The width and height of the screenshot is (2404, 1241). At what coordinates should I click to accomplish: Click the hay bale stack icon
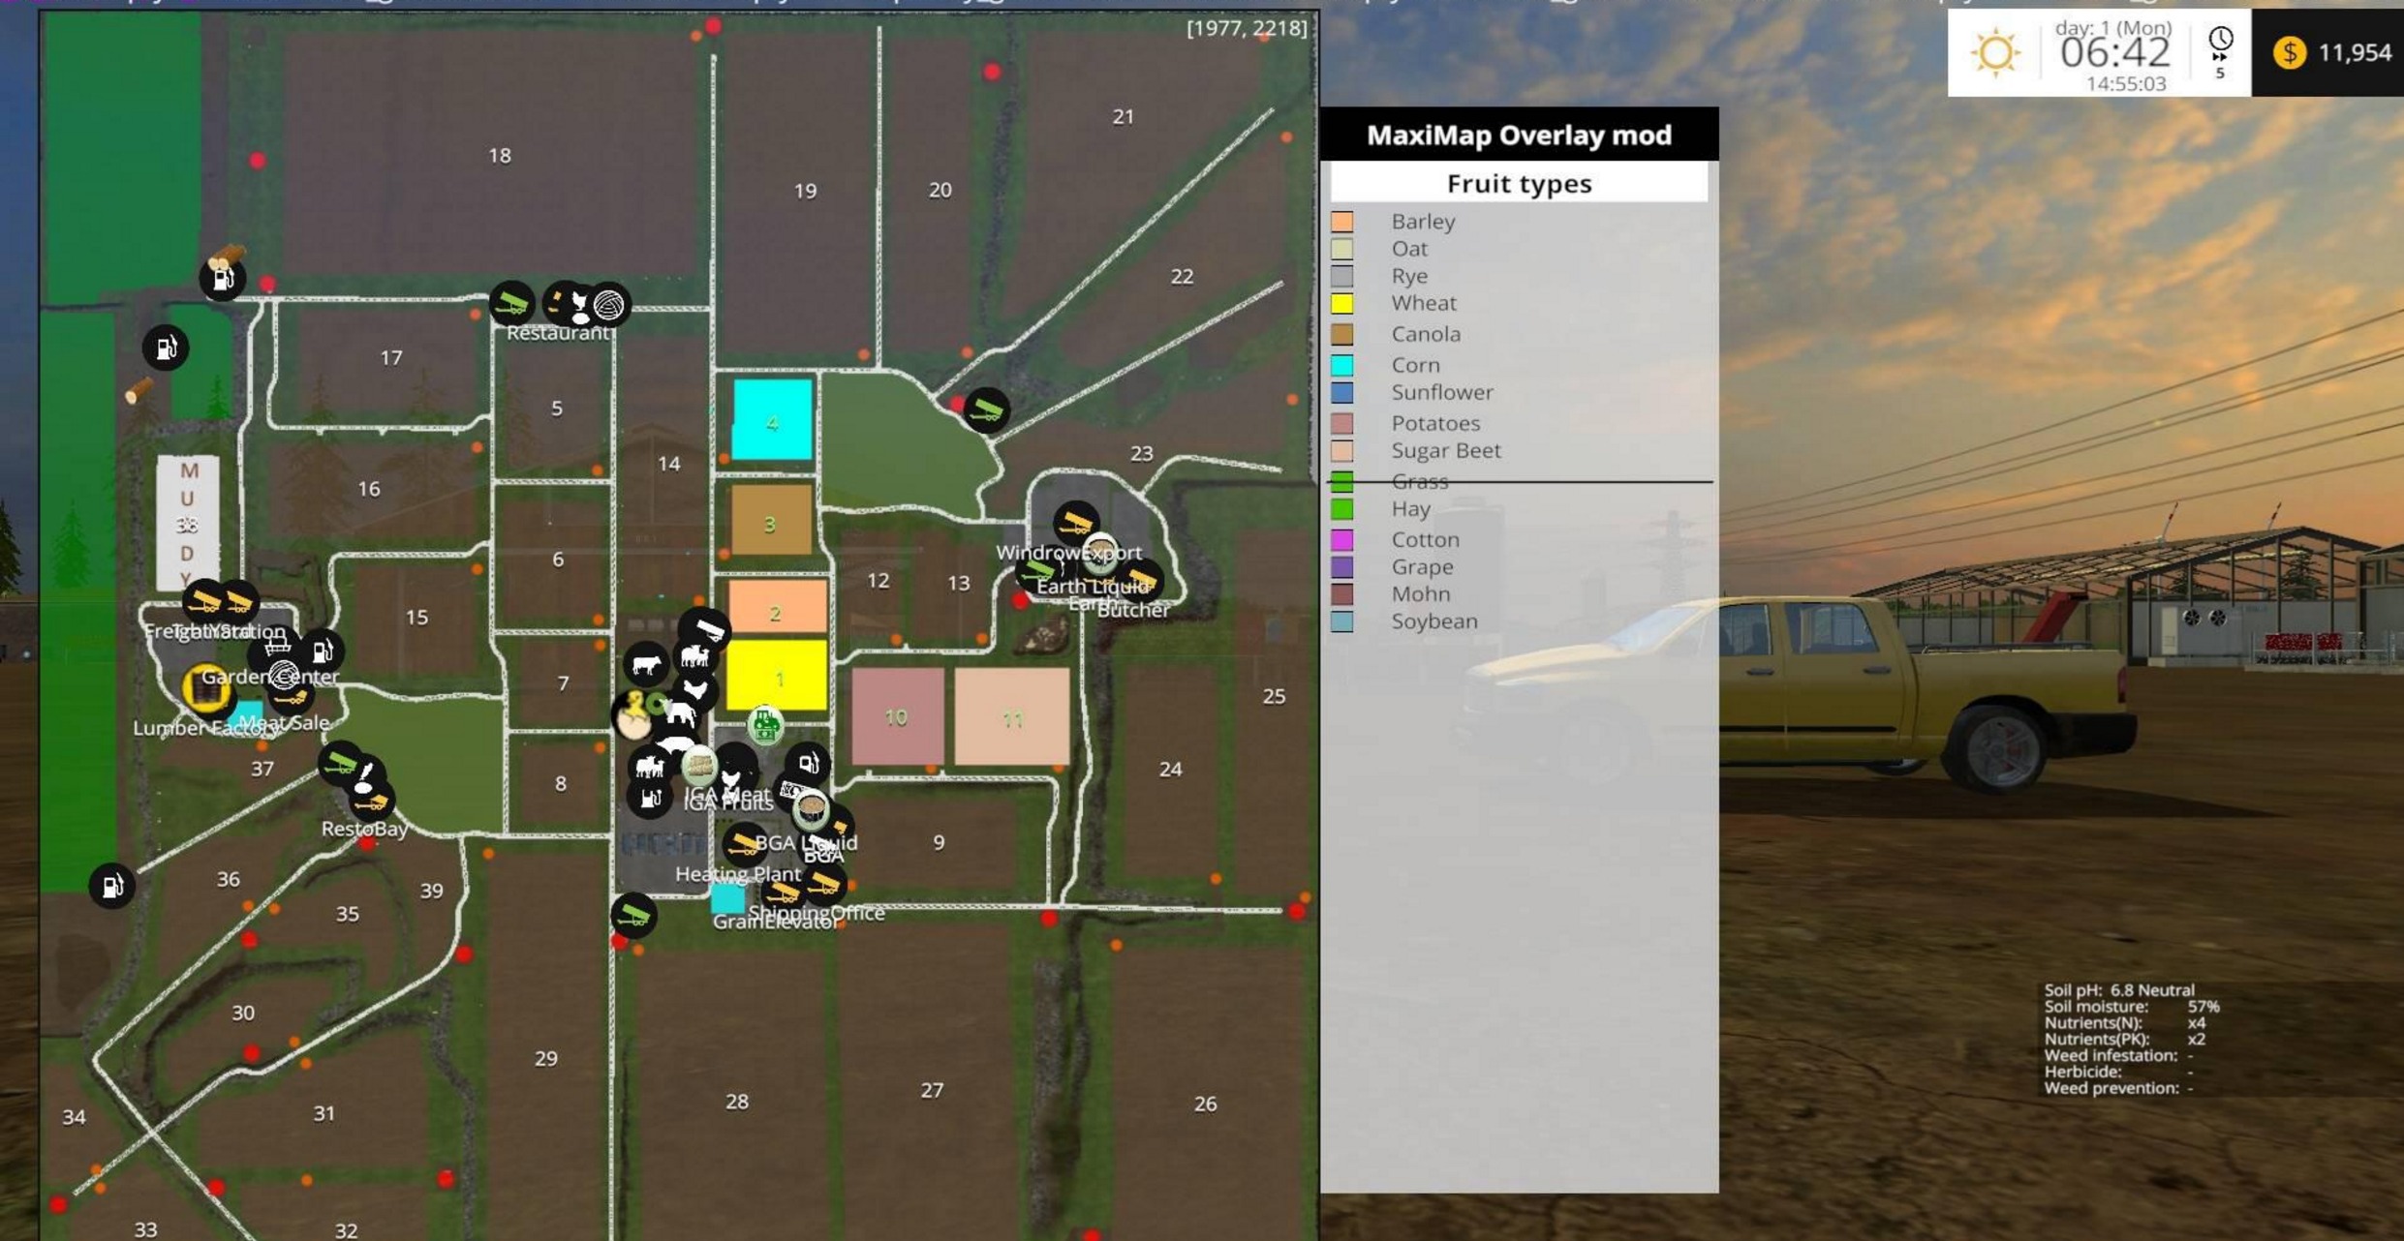[698, 767]
